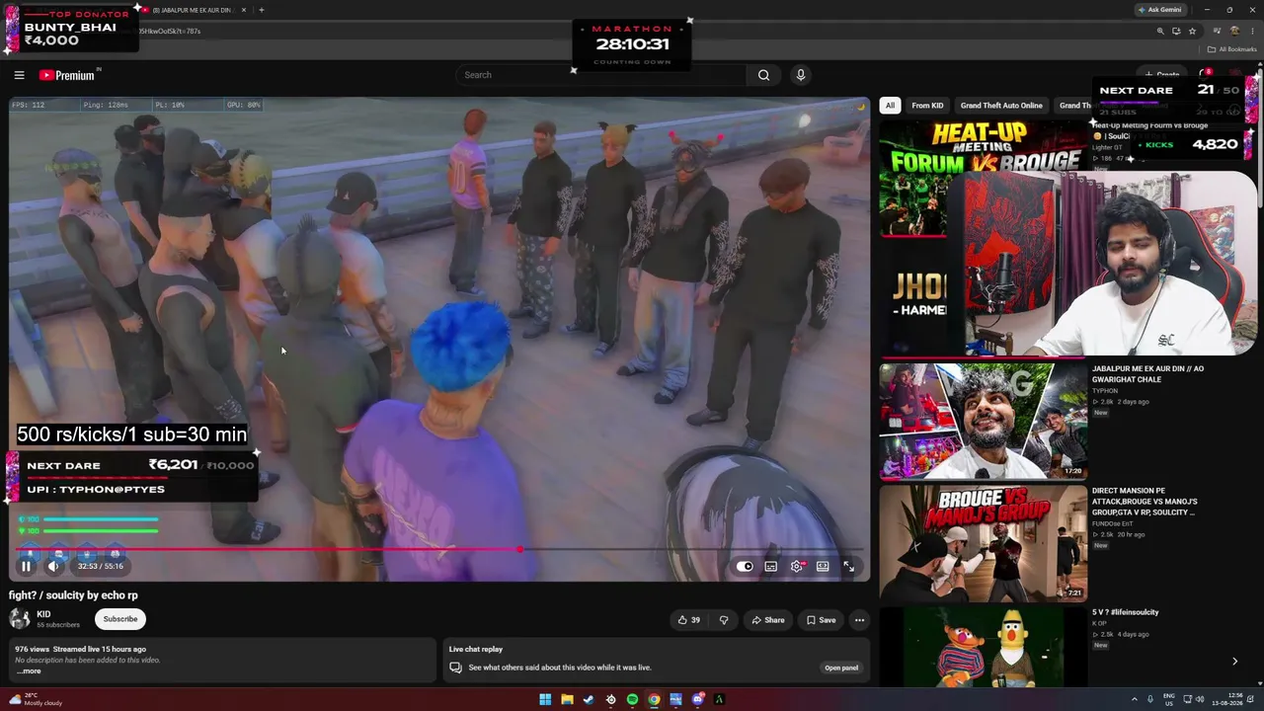Subscribe to the KID channel

point(120,619)
